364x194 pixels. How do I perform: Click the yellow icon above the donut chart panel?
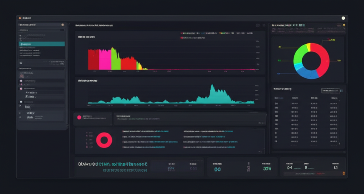click(x=344, y=25)
